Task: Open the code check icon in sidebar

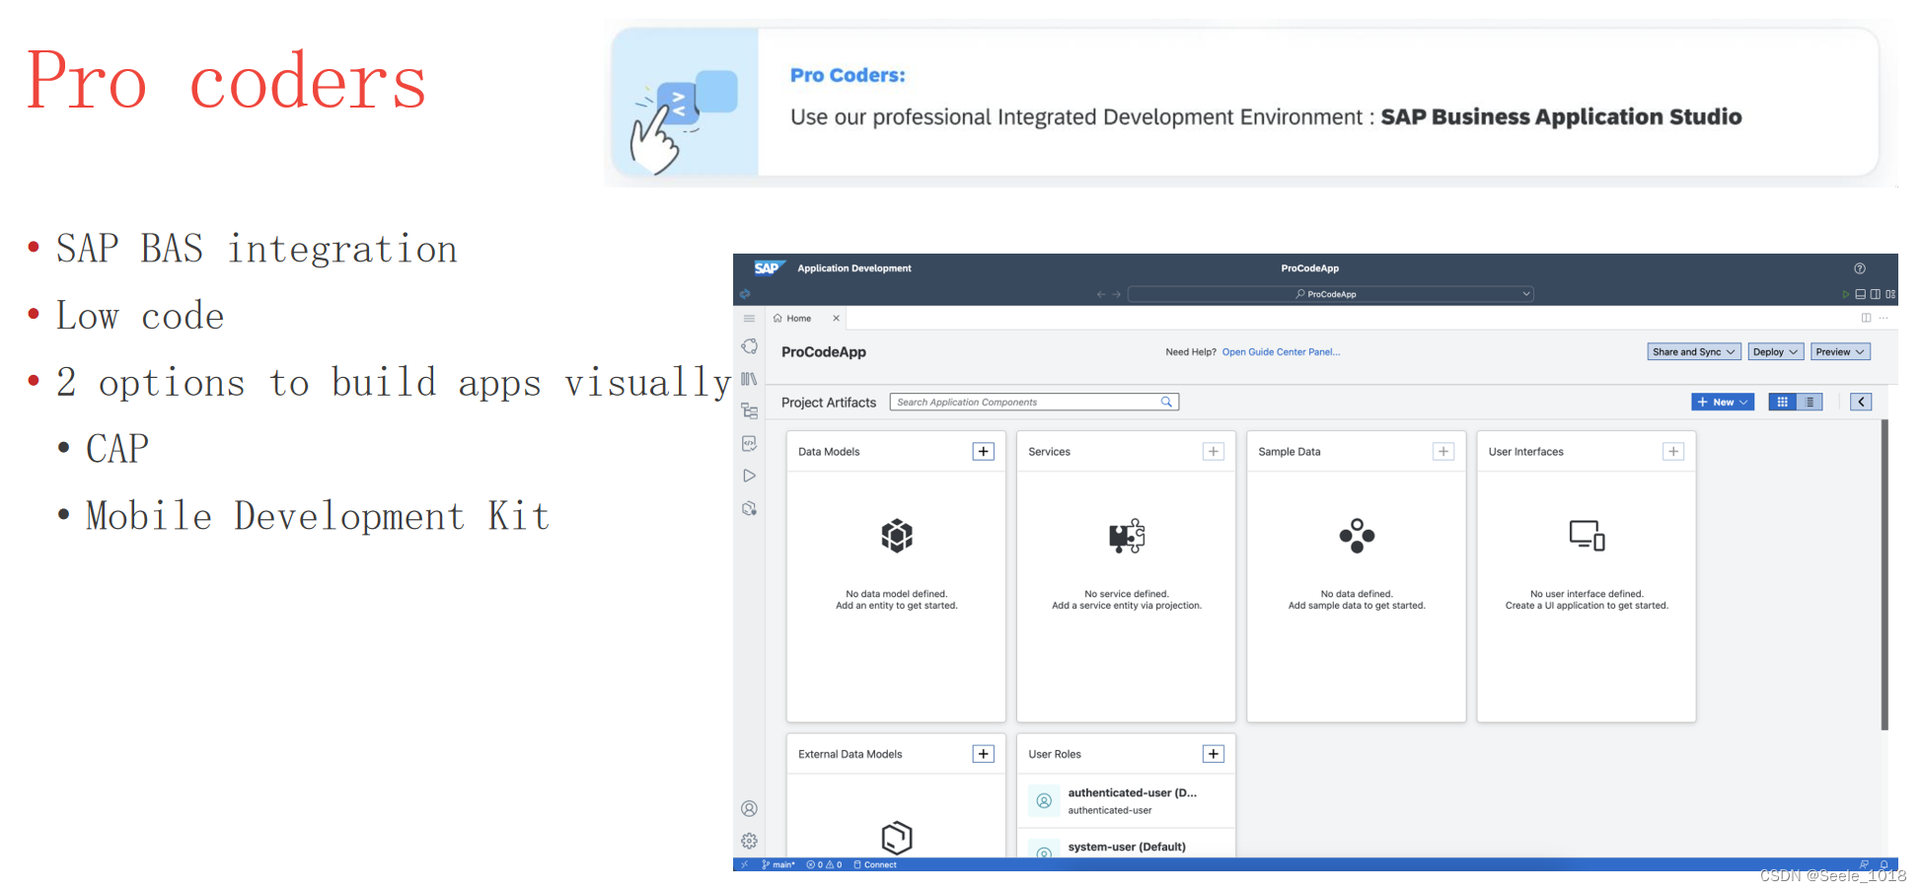Action: click(x=749, y=443)
